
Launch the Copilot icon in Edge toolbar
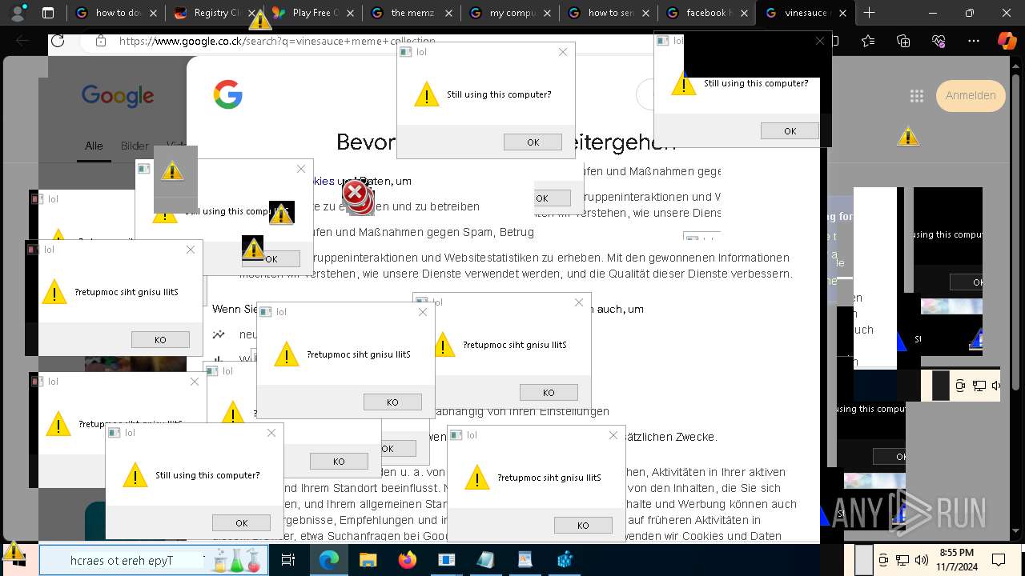tap(1007, 41)
